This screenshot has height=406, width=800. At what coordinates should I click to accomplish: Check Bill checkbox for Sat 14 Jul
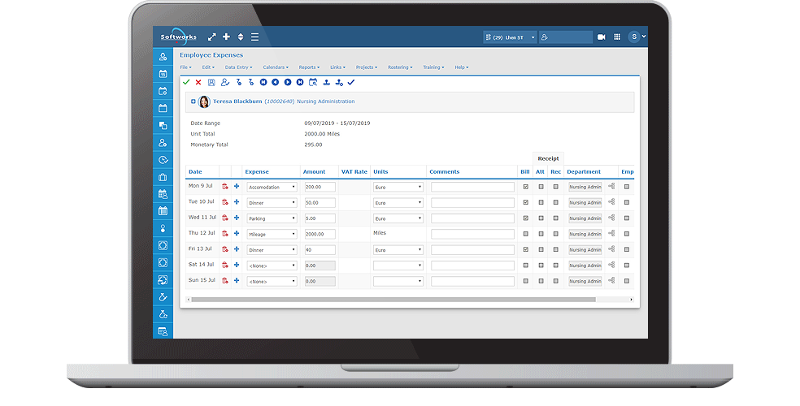pos(525,266)
